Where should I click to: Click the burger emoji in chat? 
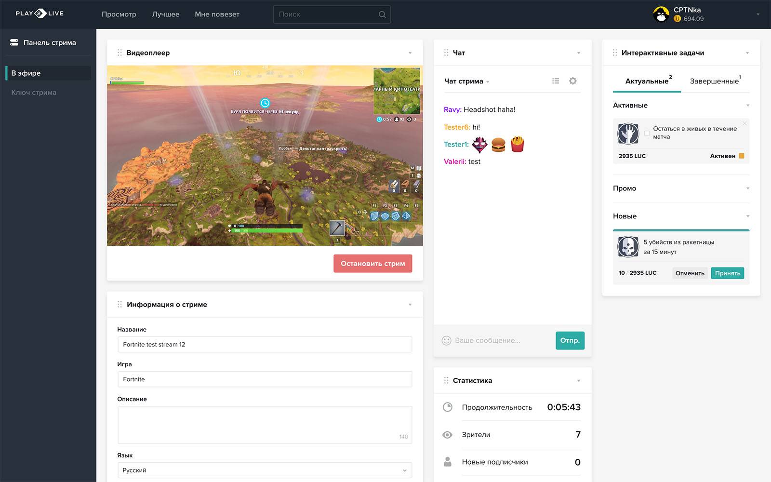point(498,145)
